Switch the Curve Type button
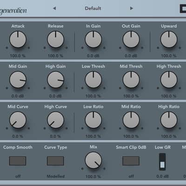 55,161
